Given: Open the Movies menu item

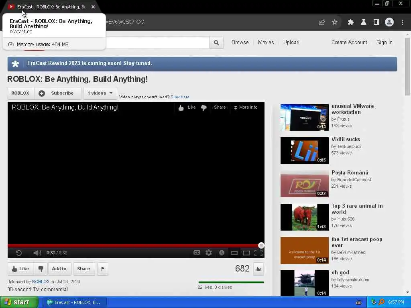Looking at the screenshot, I should 266,43.
